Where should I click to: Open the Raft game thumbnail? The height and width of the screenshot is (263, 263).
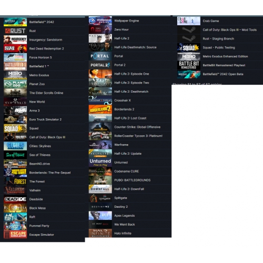pos(15,217)
